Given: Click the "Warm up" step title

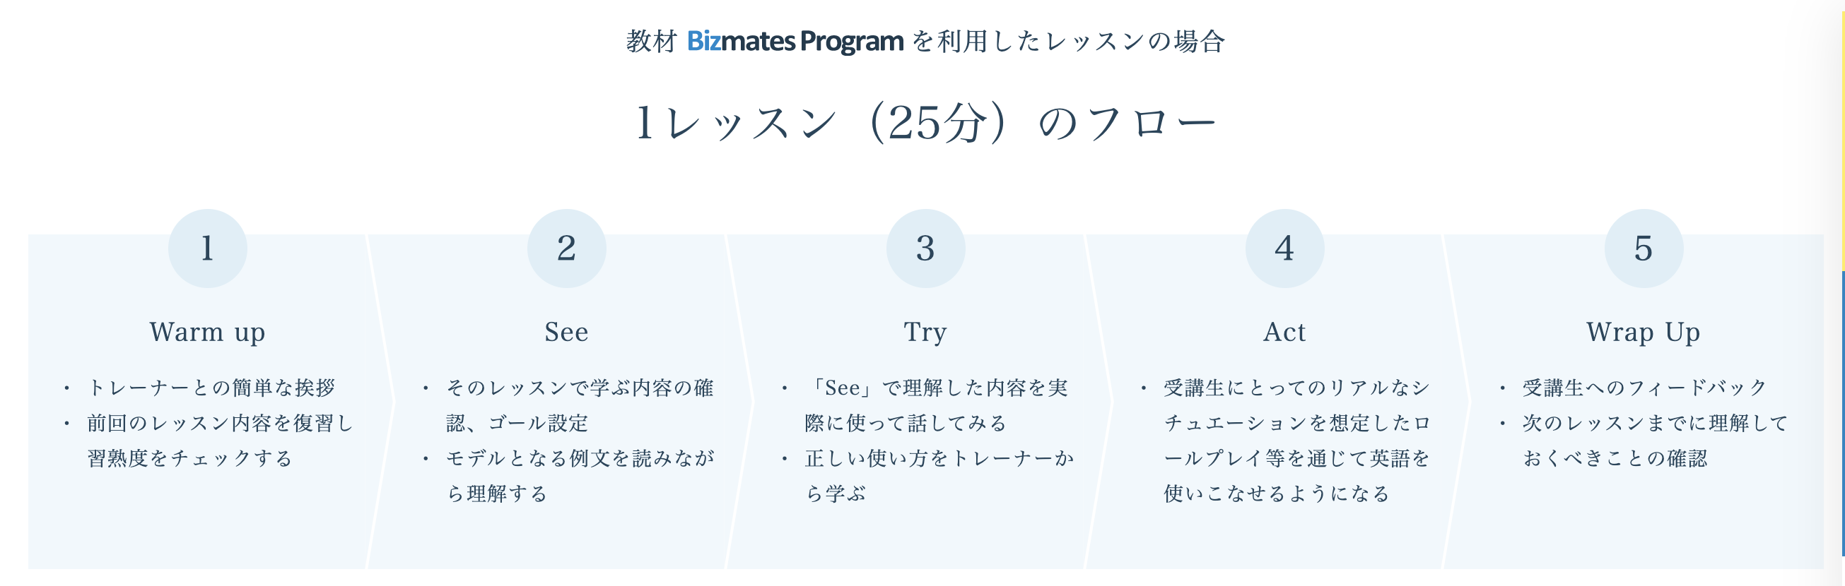Looking at the screenshot, I should click(x=208, y=332).
